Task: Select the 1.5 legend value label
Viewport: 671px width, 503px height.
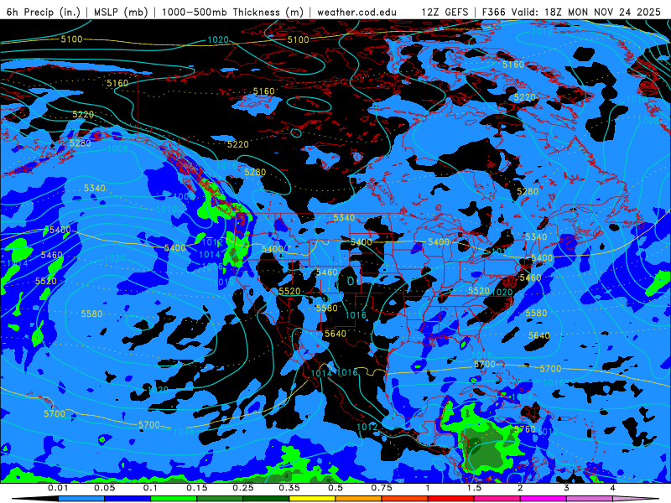Action: point(474,488)
